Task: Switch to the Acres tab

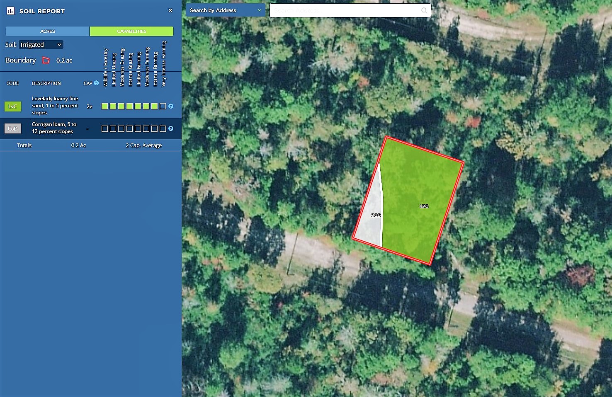Action: click(48, 31)
